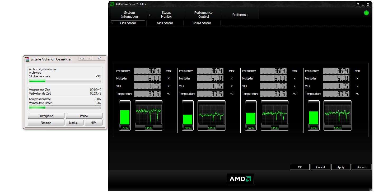Screen dimensions: 374x192
Task: Click the CPU2 usage graph
Action: [275, 115]
